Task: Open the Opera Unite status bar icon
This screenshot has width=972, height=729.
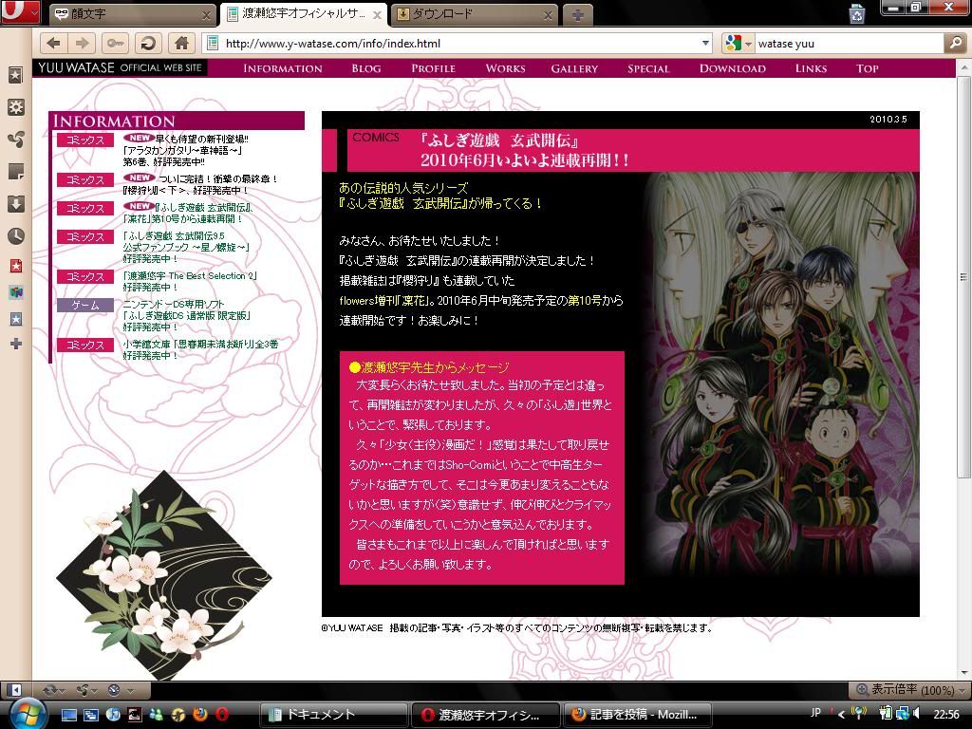Action: coord(82,689)
